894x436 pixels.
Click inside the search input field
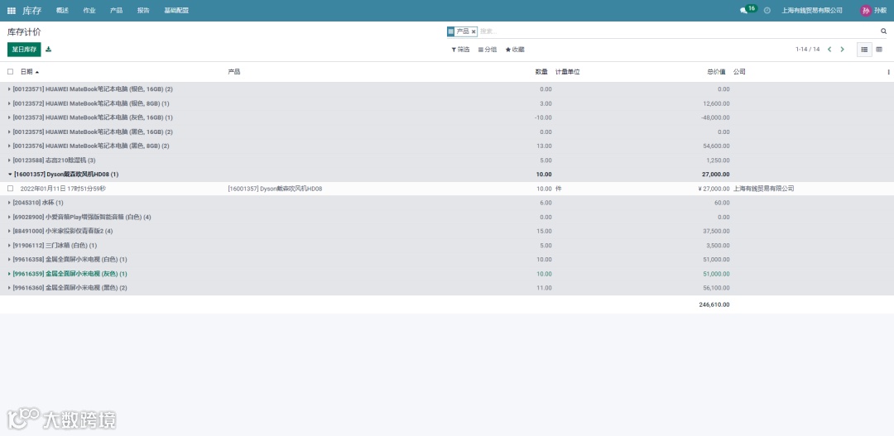679,32
